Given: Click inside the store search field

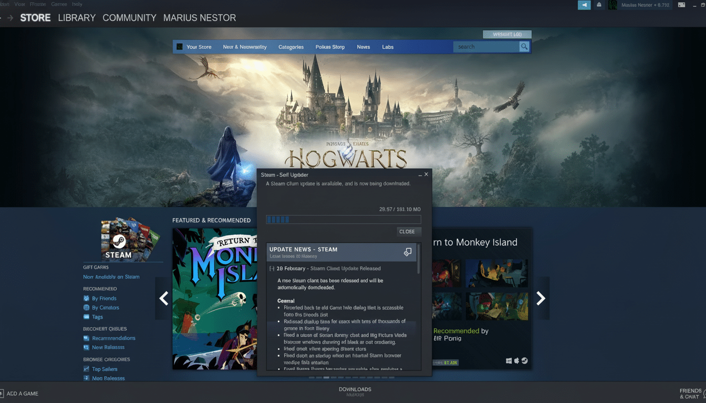Looking at the screenshot, I should [x=487, y=47].
